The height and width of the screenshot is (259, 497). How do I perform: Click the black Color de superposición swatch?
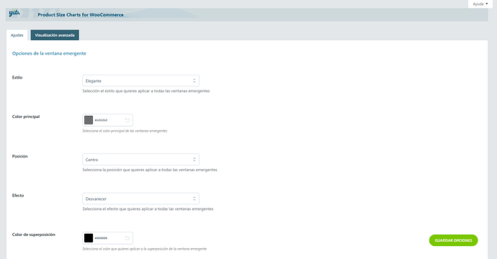coord(89,238)
